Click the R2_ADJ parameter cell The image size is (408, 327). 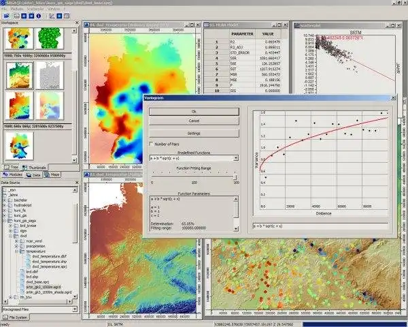pos(241,47)
